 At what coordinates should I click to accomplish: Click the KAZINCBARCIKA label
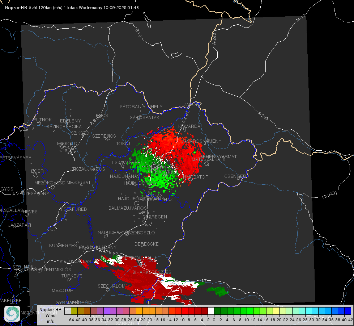[64, 126]
